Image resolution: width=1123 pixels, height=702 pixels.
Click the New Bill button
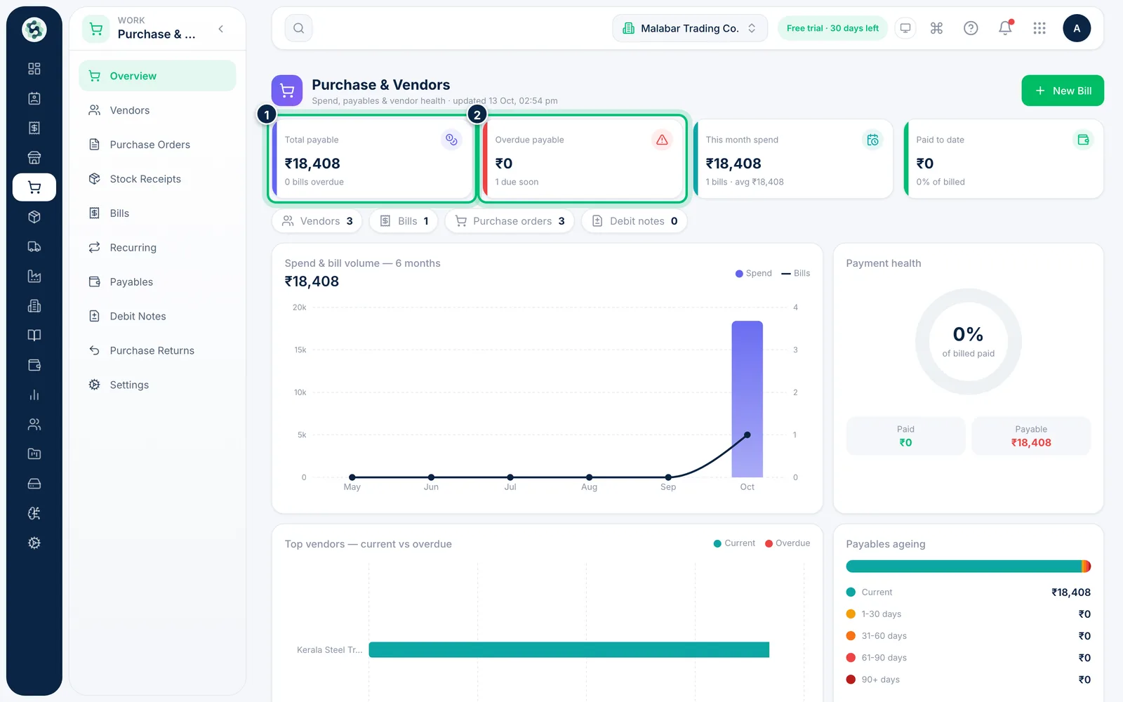1063,91
